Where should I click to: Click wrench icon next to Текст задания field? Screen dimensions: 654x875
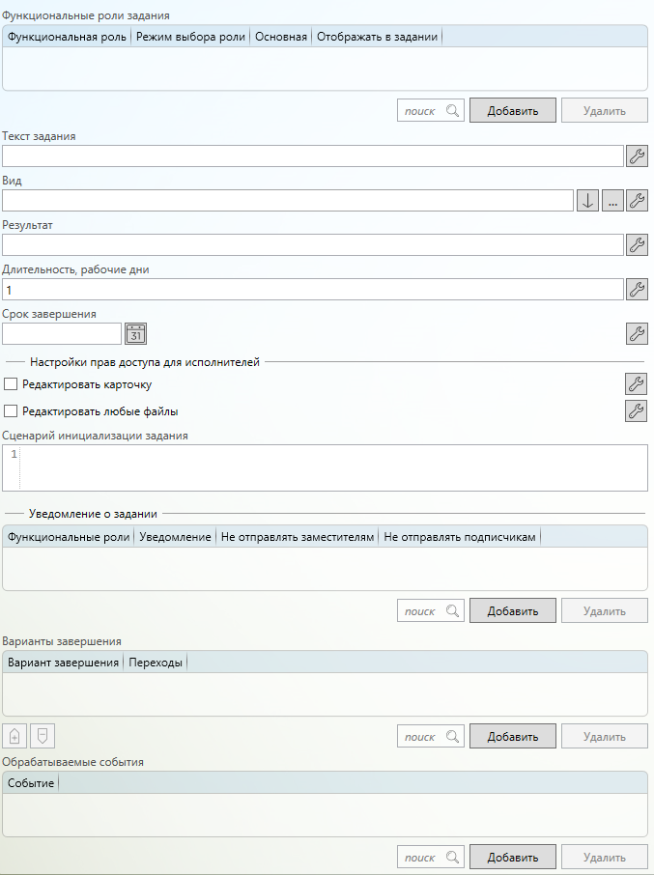(x=637, y=155)
